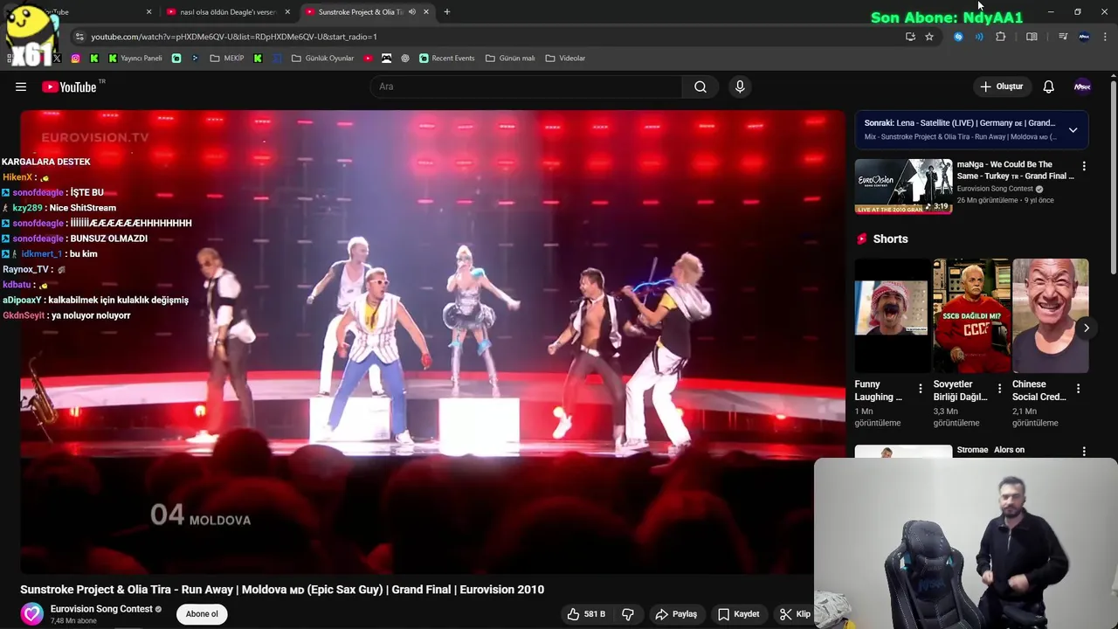Open the Chrome extensions puzzle menu
1118x629 pixels.
click(1001, 37)
